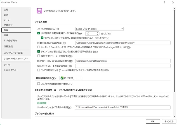Image resolution: width=177 pixels, height=125 pixels.
Task: Click ブックの保存について指定します text
Action: [60, 11]
